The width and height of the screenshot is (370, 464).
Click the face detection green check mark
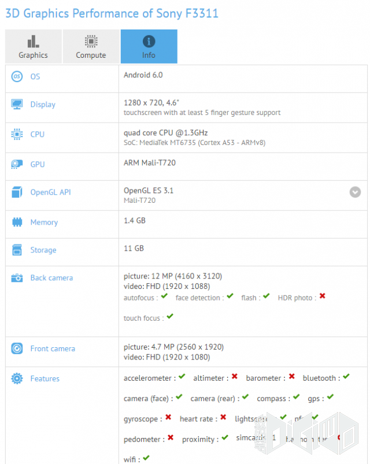(230, 296)
